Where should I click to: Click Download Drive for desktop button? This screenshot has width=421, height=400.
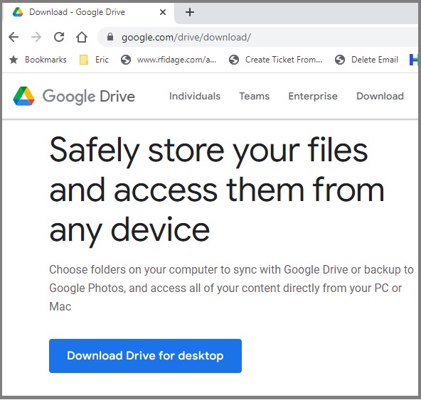click(x=145, y=356)
